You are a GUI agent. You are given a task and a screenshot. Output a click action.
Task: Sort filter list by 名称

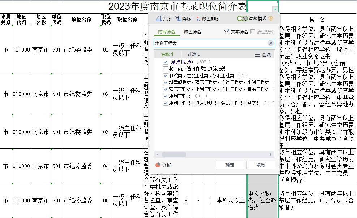167,54
